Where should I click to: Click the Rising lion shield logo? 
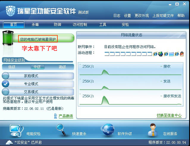(10, 11)
